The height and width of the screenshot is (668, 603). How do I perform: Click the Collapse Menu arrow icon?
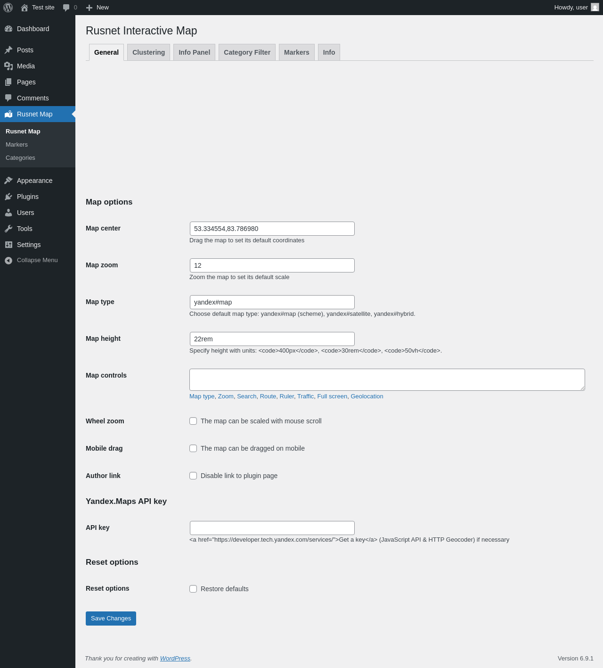(x=8, y=260)
